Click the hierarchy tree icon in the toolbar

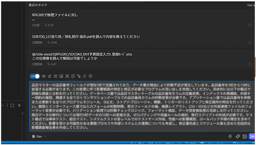tap(79, 76)
